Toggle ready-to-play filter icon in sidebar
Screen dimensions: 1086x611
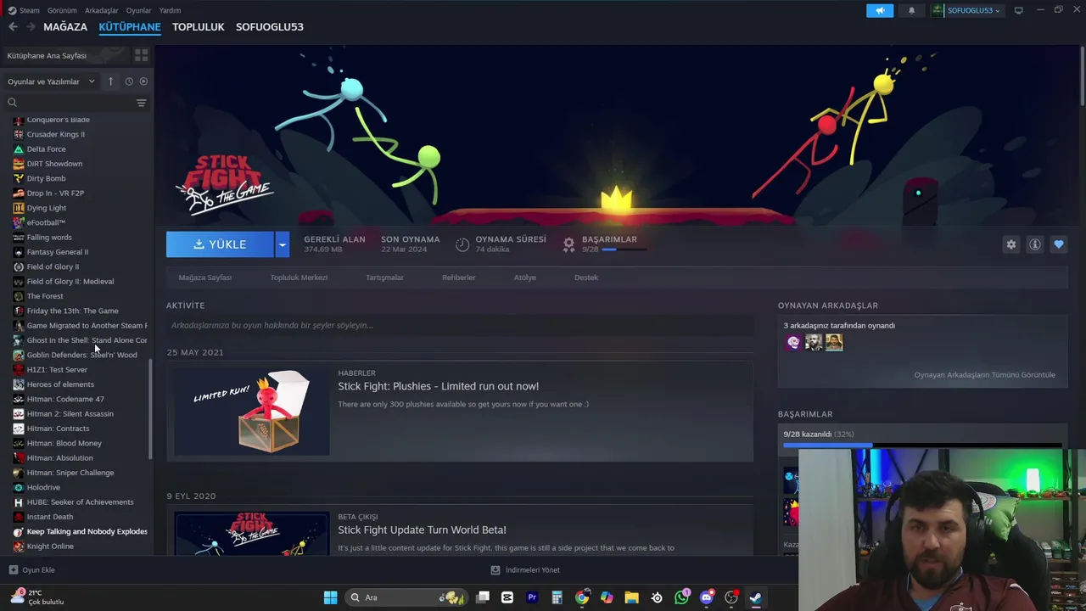[x=143, y=81]
